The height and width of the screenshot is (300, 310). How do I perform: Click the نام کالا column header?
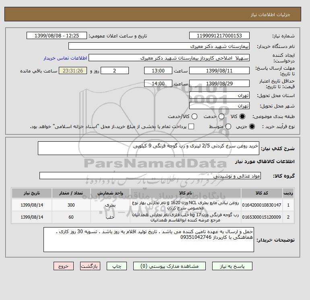[186, 193]
